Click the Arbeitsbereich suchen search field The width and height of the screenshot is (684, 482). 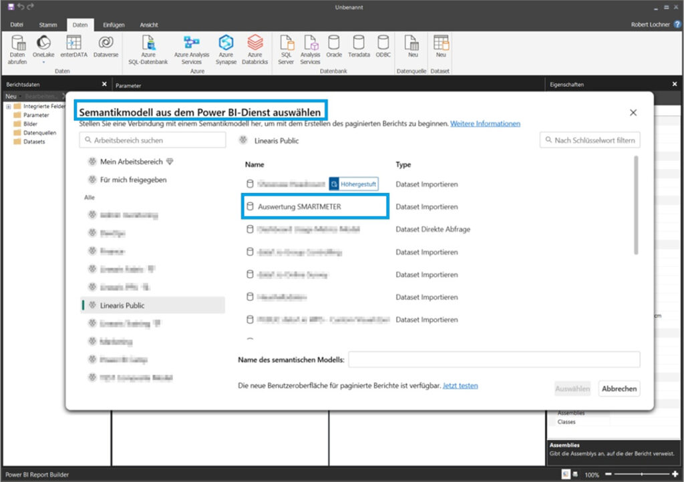[x=152, y=140]
